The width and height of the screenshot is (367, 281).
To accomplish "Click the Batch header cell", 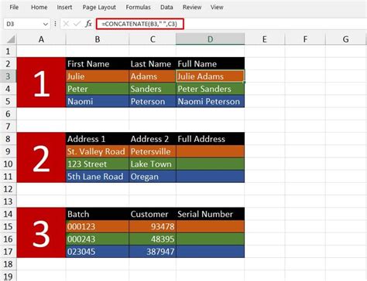I will point(98,214).
